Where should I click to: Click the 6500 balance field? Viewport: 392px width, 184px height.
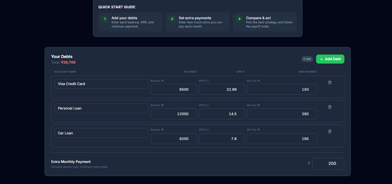point(173,90)
